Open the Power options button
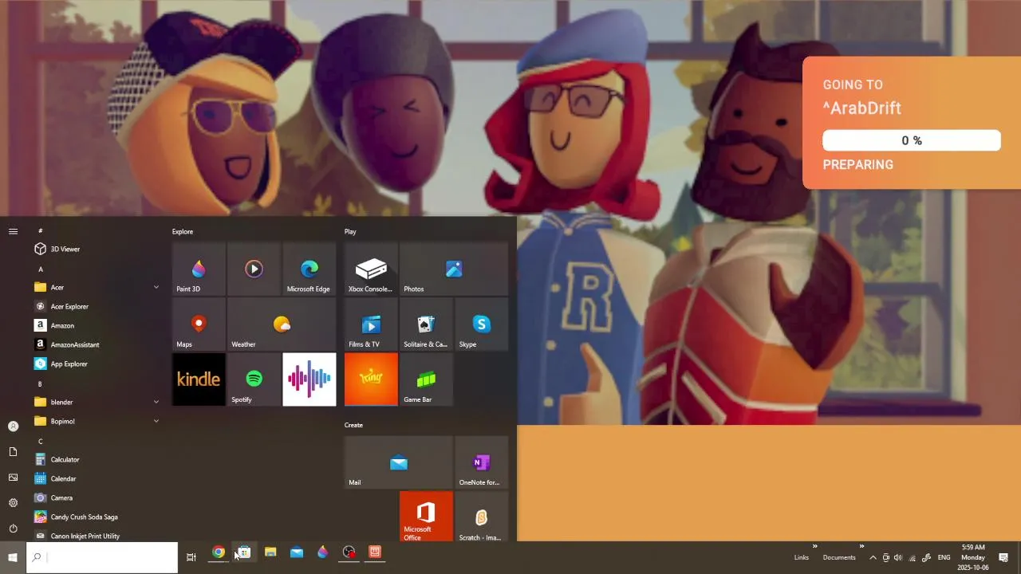The height and width of the screenshot is (574, 1021). (13, 529)
